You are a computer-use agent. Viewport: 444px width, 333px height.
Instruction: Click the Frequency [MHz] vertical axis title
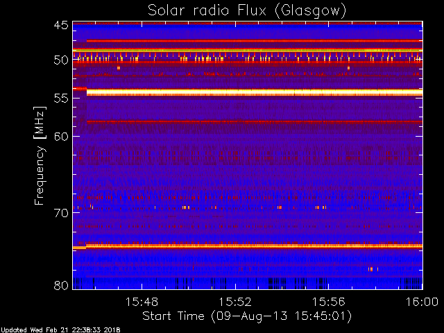click(x=40, y=155)
